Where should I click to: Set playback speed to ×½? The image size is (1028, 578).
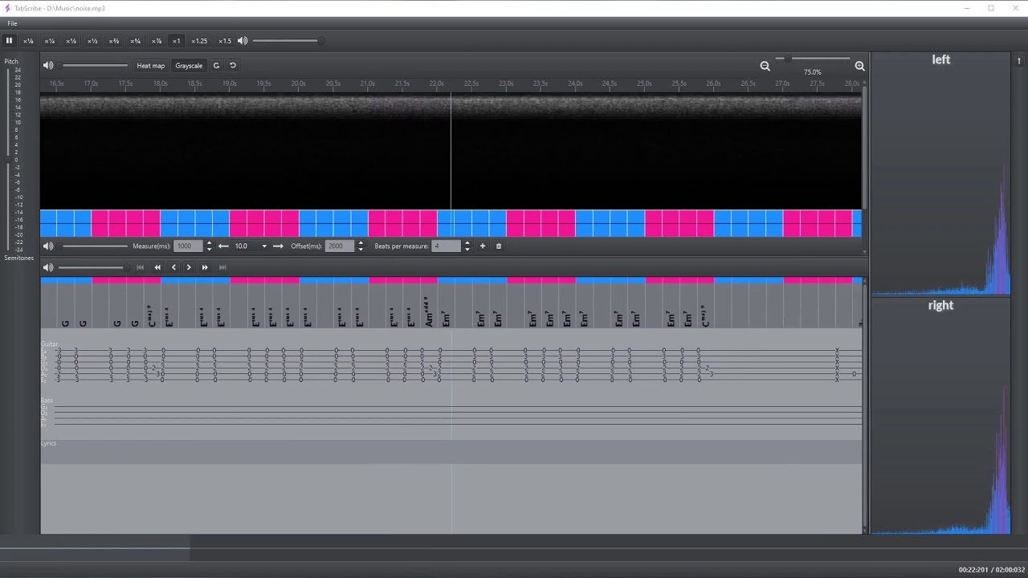tap(92, 41)
